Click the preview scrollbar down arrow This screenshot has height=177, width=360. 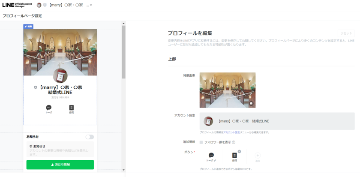click(123, 170)
